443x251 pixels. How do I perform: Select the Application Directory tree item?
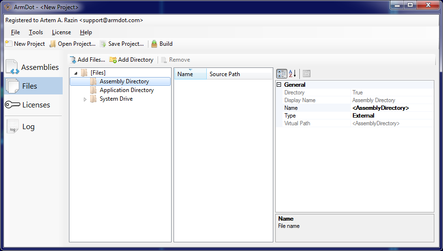pyautogui.click(x=127, y=90)
